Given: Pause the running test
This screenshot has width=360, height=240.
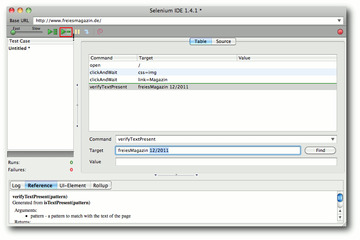Looking at the screenshot, I should [x=77, y=32].
